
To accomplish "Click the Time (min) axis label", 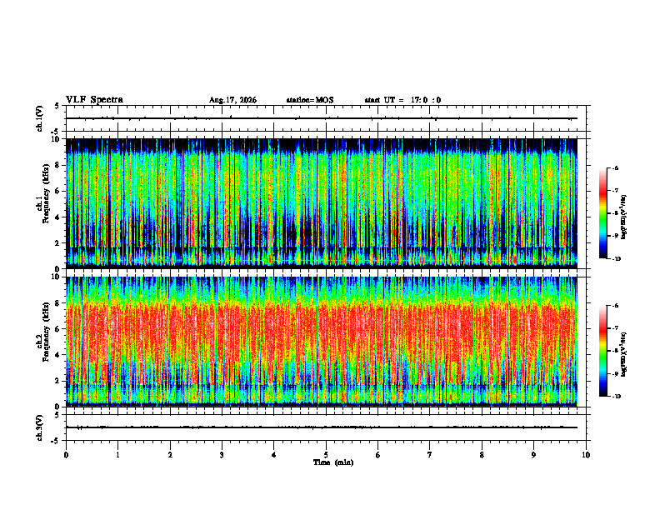I will 333,462.
